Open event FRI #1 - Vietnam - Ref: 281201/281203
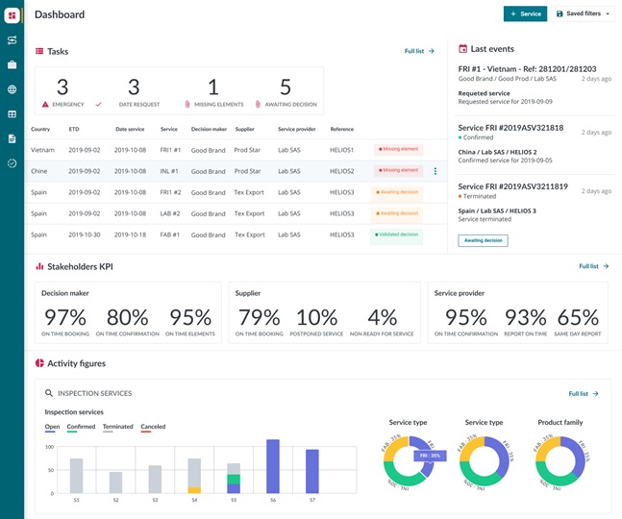 click(527, 68)
